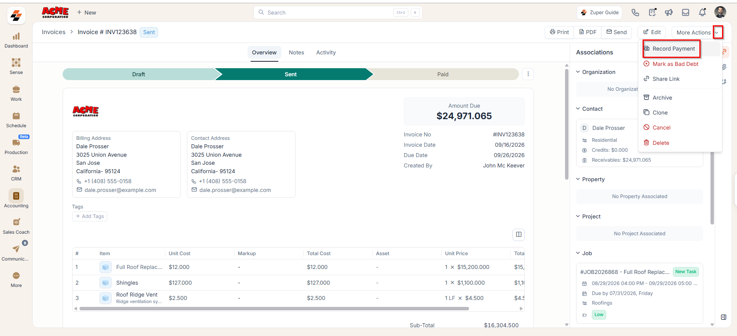Click the Send button

click(616, 32)
